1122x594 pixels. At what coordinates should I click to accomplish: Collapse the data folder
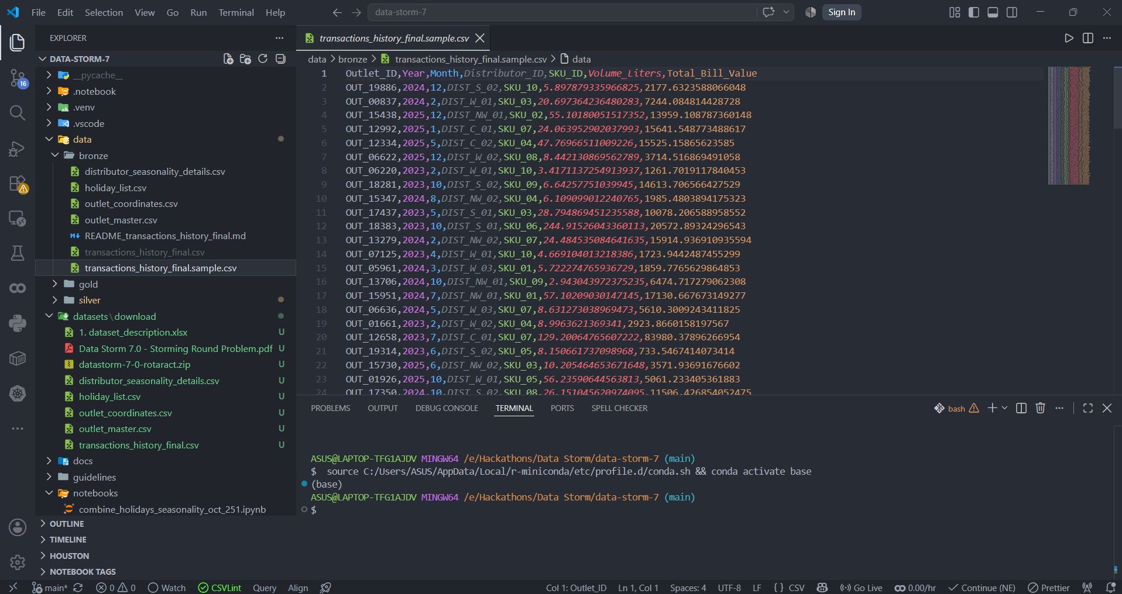point(49,139)
